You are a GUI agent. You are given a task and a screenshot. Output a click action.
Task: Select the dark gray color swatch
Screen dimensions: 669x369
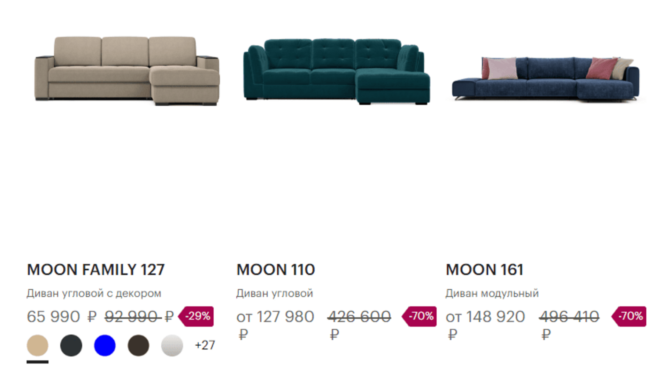(x=71, y=345)
